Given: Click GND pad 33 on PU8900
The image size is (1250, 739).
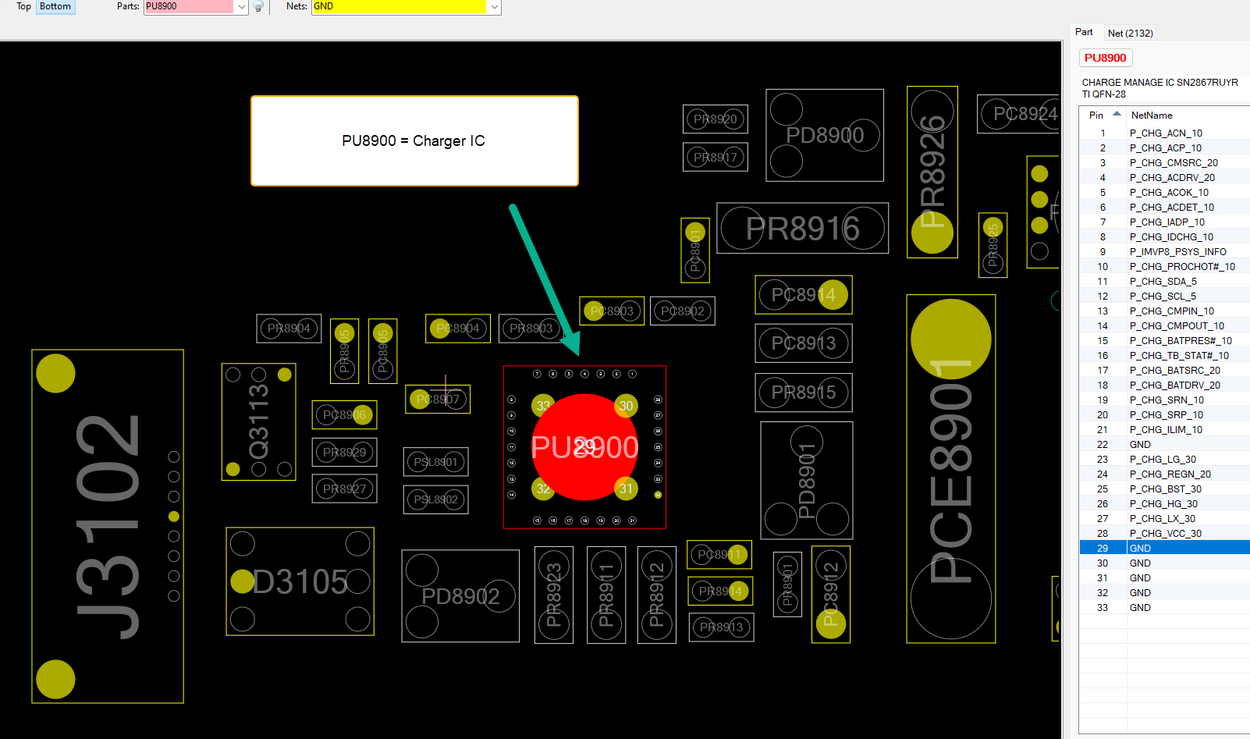Looking at the screenshot, I should (x=543, y=406).
